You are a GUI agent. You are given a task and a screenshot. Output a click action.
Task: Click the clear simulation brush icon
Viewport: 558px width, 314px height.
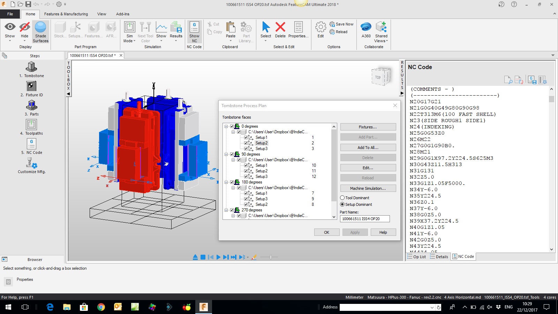tap(254, 257)
